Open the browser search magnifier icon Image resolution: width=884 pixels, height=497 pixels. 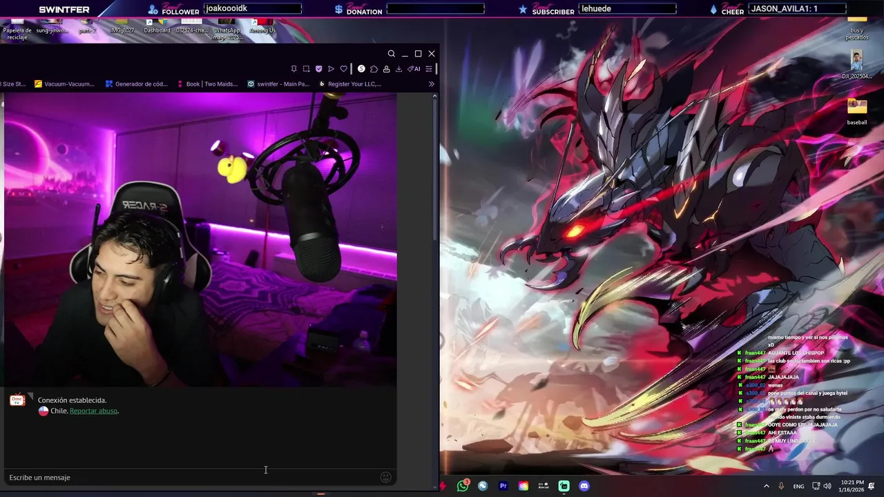point(391,54)
